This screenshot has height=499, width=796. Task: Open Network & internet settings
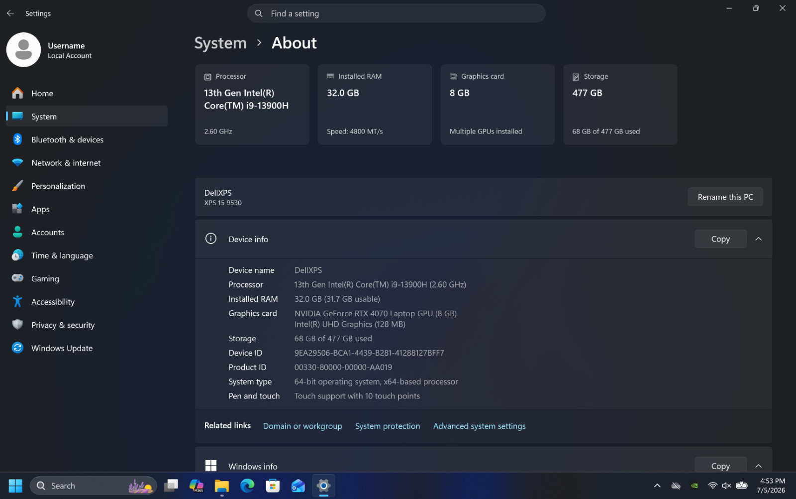87,163
